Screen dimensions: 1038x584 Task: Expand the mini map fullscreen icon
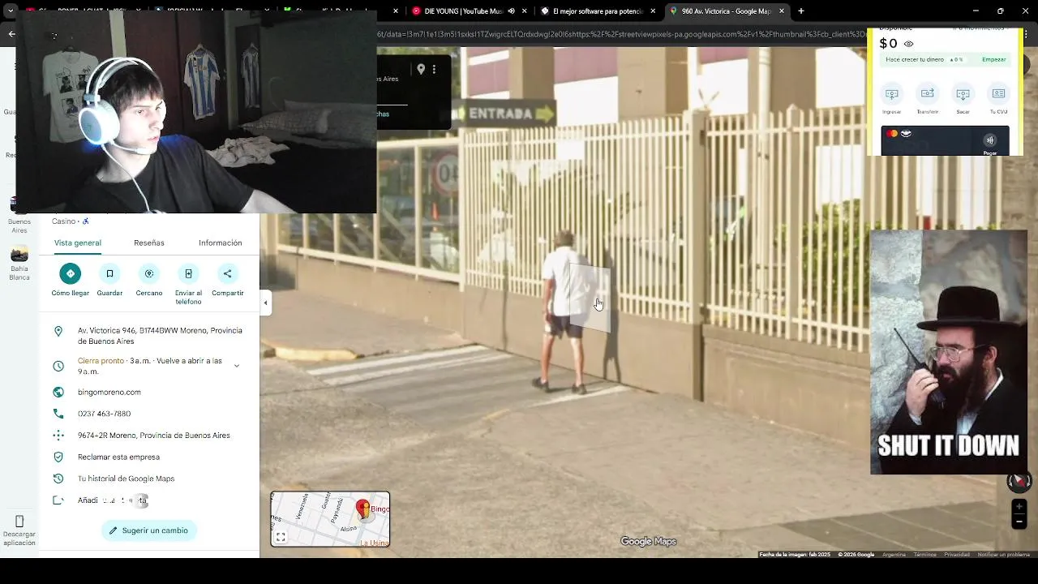(281, 537)
